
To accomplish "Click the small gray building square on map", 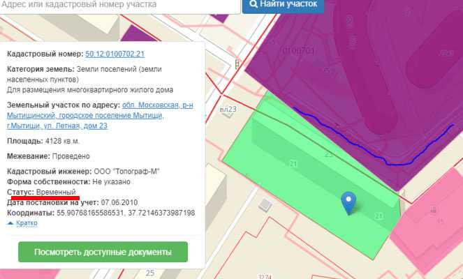I will click(265, 204).
